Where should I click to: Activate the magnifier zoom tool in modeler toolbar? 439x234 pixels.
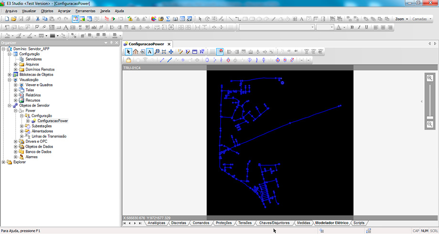click(157, 52)
